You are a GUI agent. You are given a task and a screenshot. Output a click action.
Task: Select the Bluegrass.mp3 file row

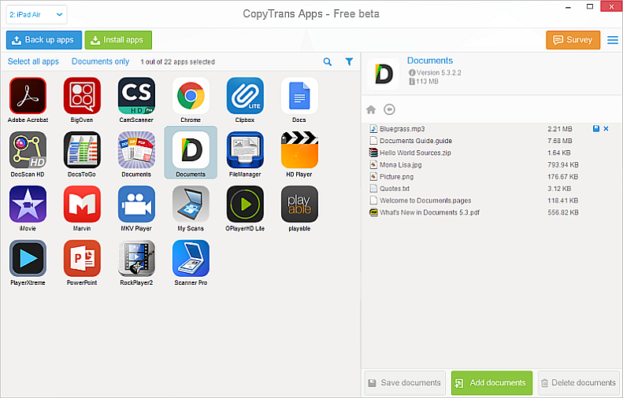(x=491, y=129)
